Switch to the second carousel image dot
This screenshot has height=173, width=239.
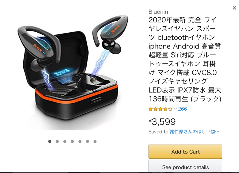click(57, 141)
